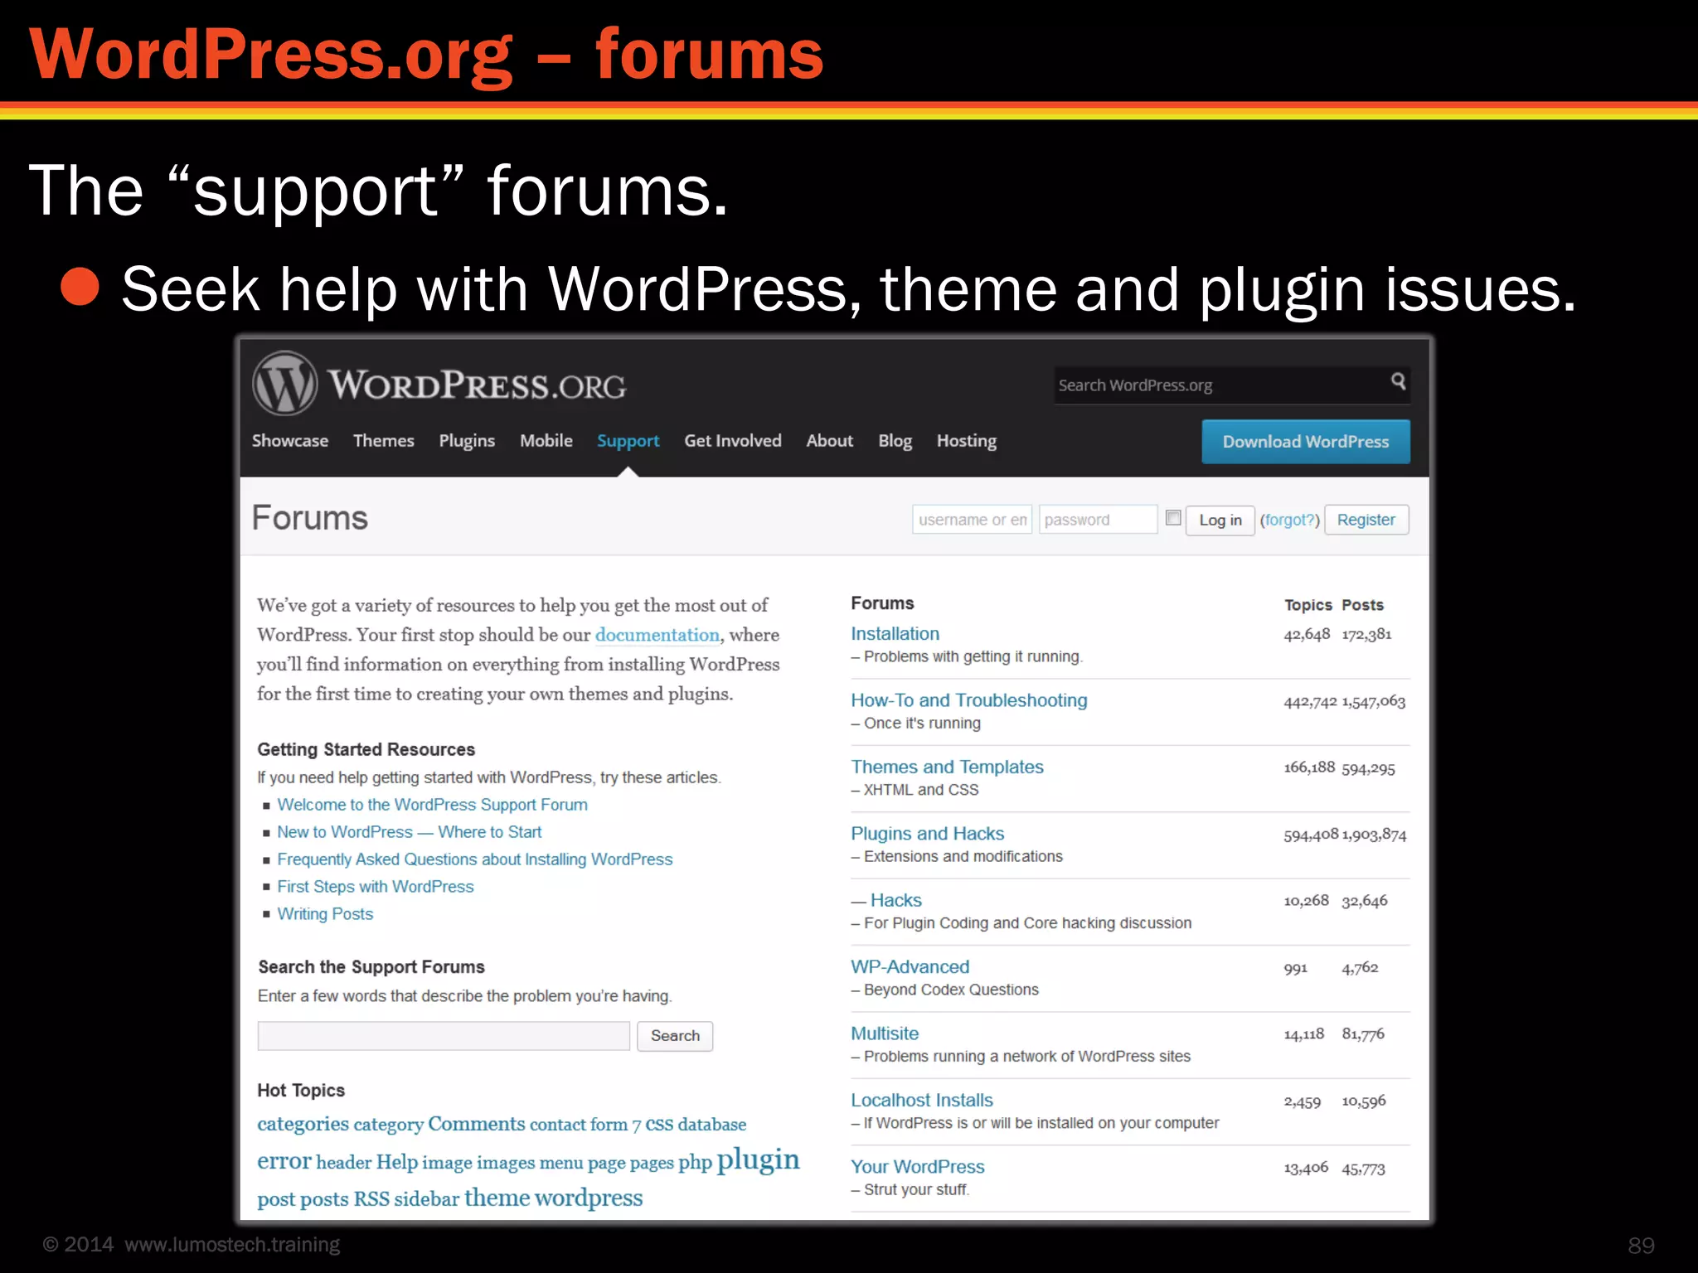Viewport: 1698px width, 1273px height.
Task: Click the support forums Search button
Action: (x=675, y=1036)
